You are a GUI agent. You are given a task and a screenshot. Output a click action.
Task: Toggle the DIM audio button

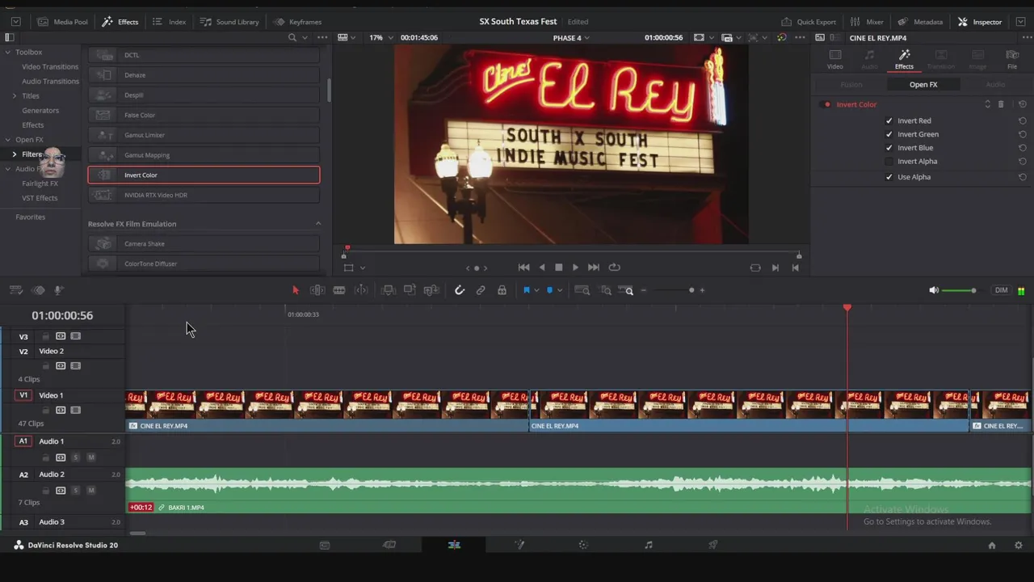(x=1001, y=290)
